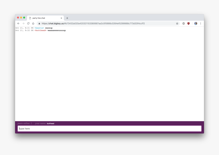The height and width of the screenshot is (155, 219).
Task: Go to the browser home page
Action: tap(33, 23)
